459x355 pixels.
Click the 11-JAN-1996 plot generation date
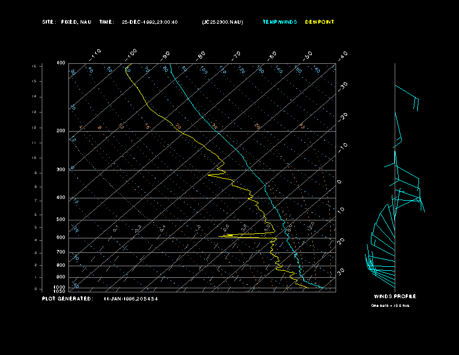pyautogui.click(x=130, y=299)
